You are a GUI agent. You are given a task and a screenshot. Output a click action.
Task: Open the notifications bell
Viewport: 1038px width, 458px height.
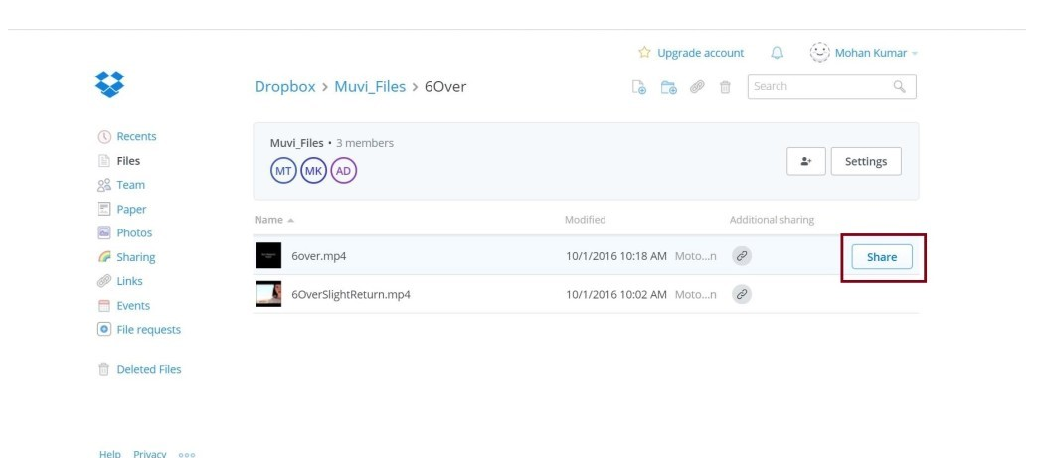(778, 53)
